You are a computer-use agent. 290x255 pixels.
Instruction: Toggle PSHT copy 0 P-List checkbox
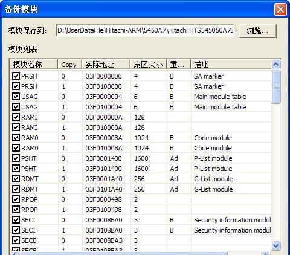[16, 158]
